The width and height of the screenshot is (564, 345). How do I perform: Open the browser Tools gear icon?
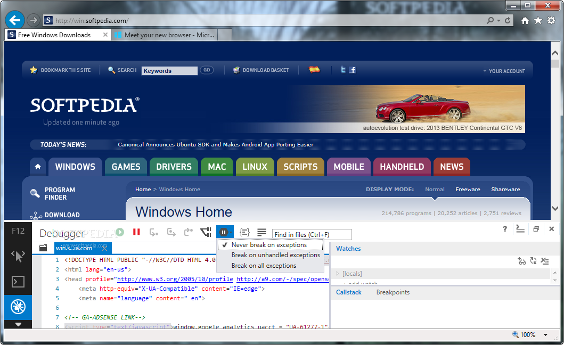tap(551, 21)
